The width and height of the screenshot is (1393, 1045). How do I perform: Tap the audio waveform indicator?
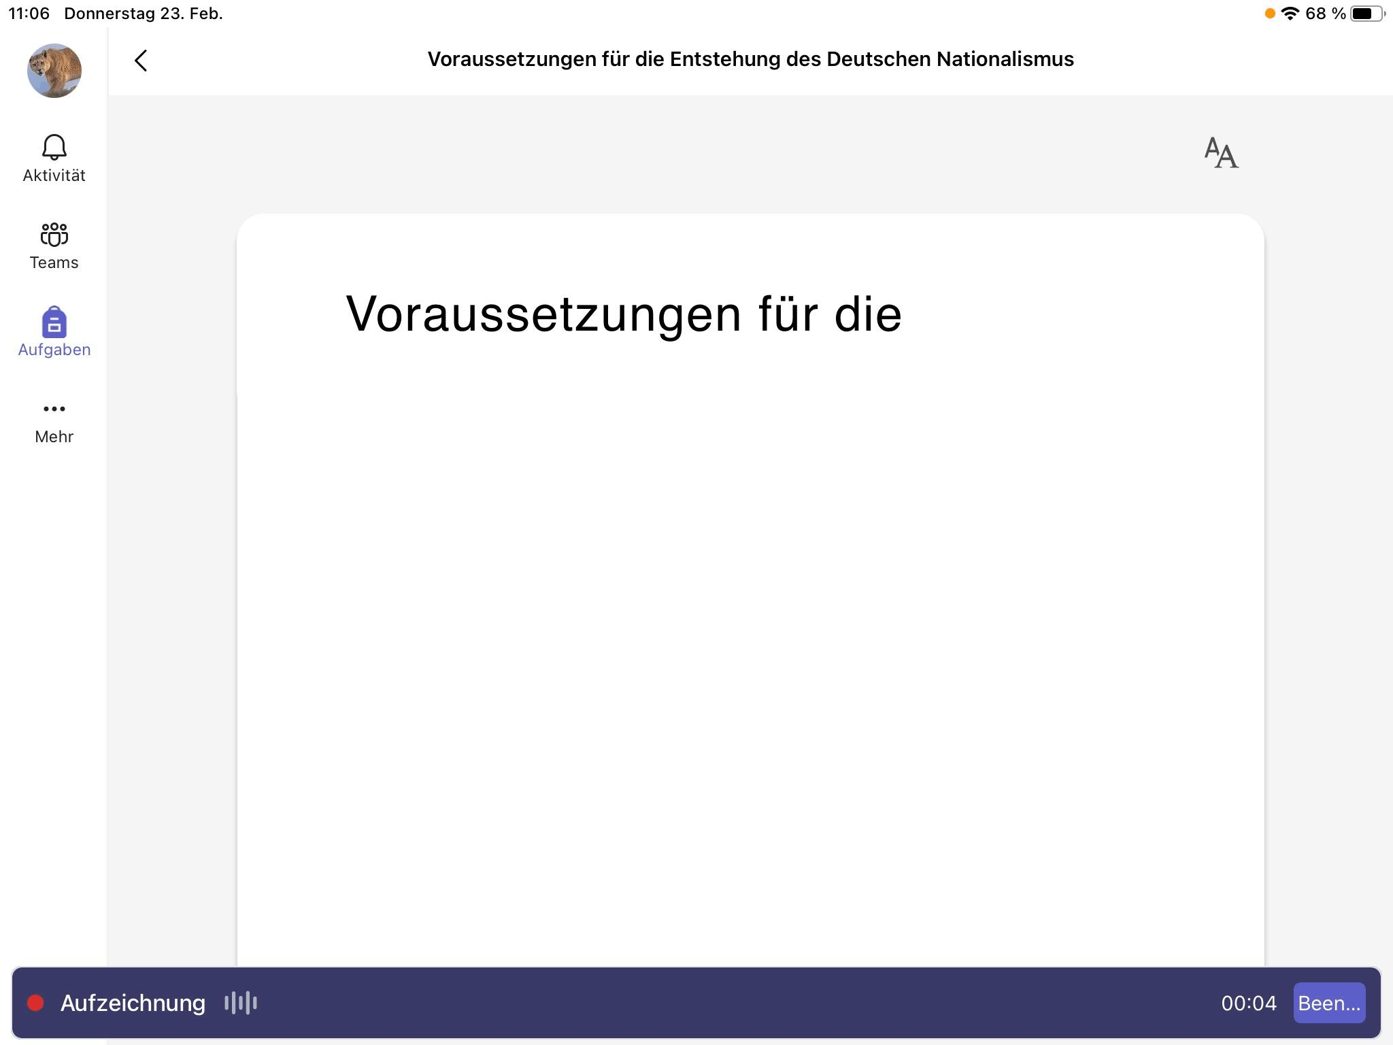241,1003
